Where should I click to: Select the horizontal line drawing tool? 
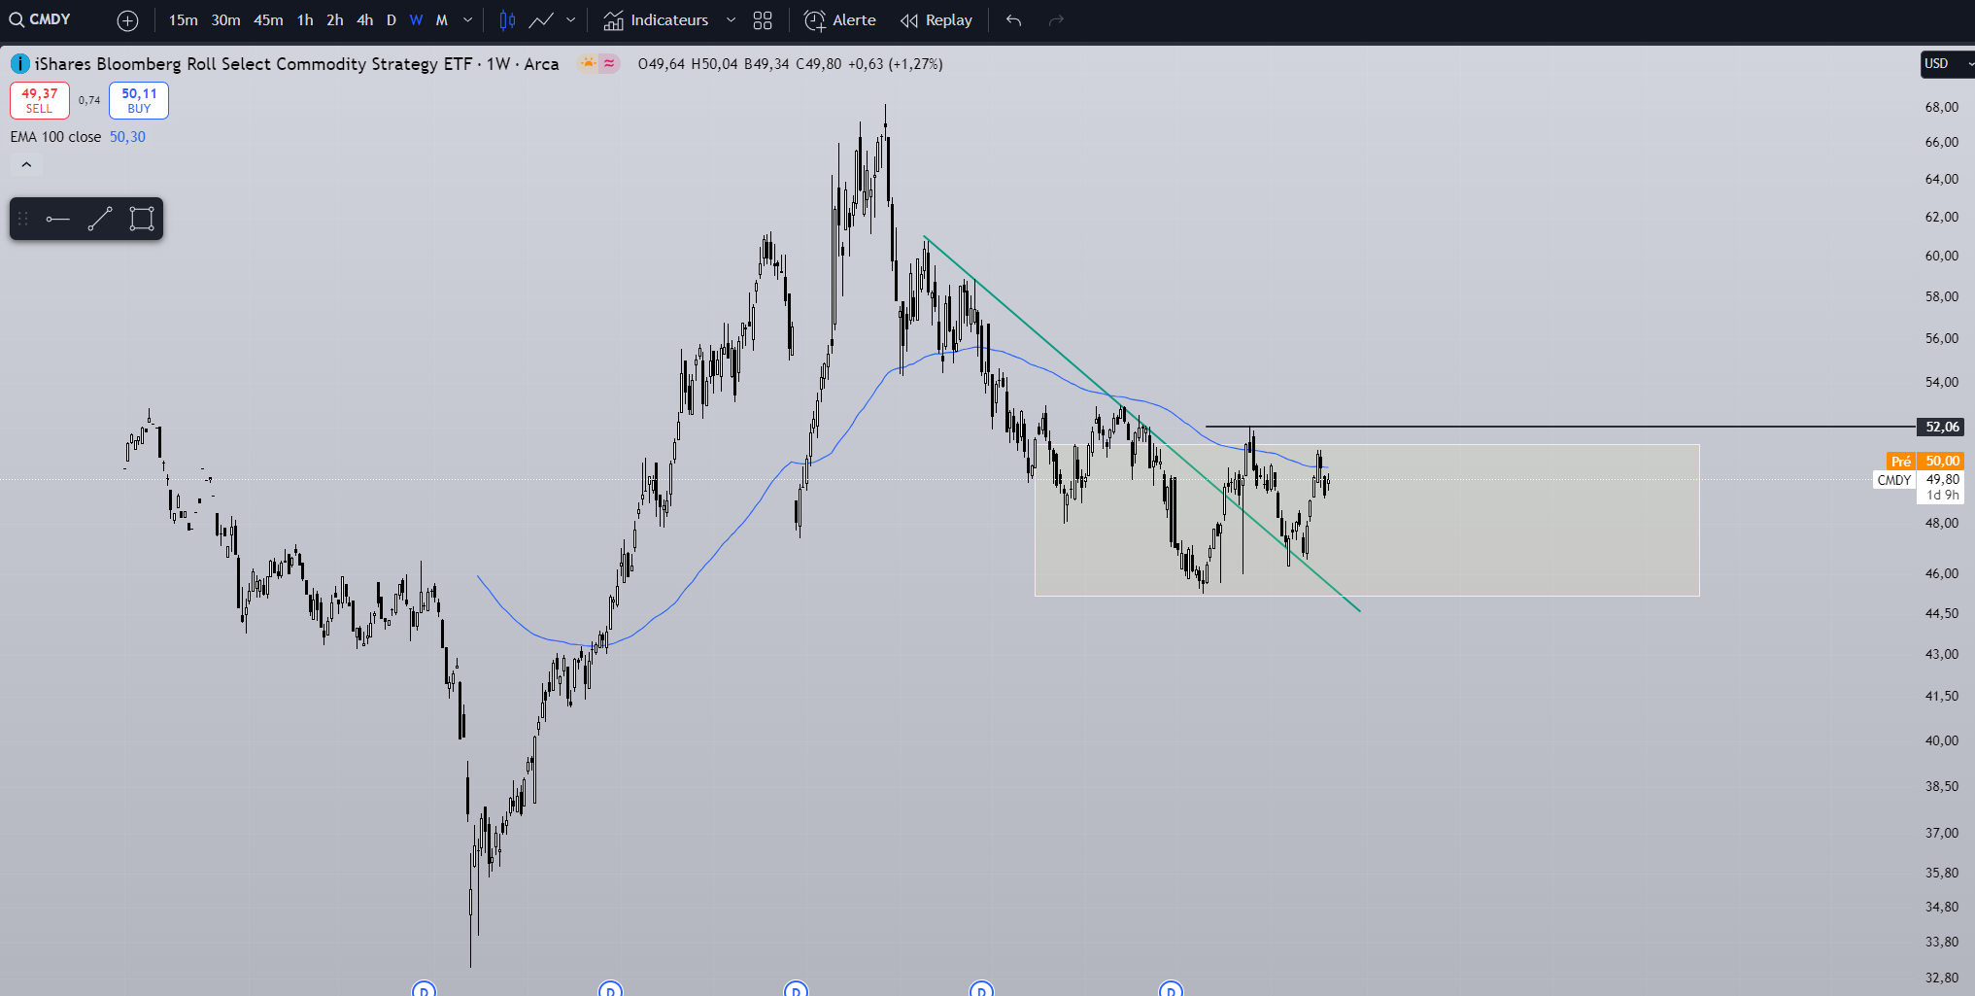coord(58,219)
